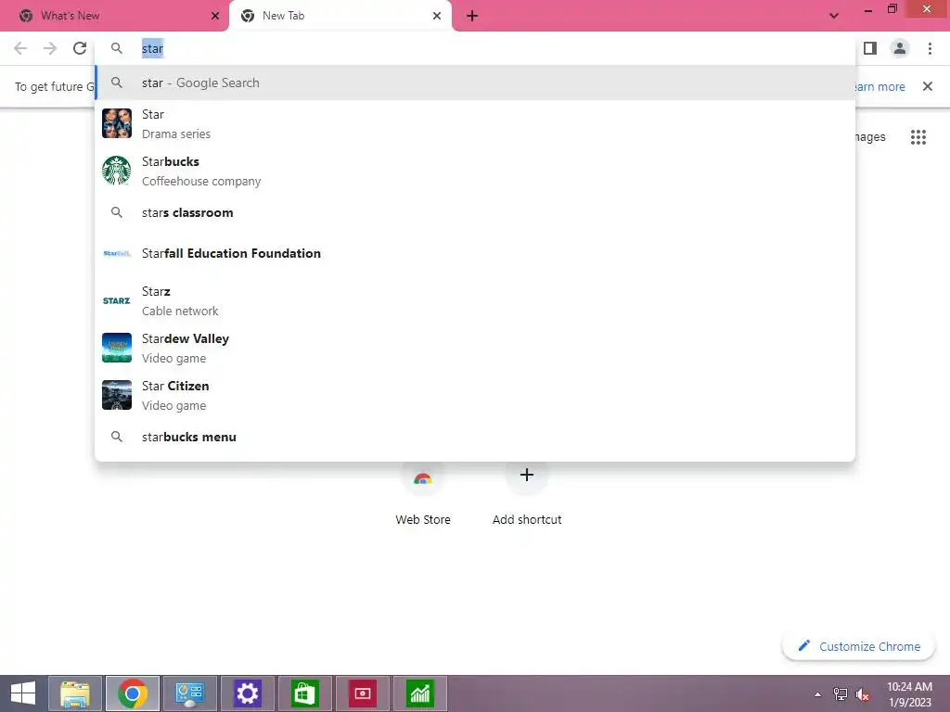The width and height of the screenshot is (950, 712).
Task: Show hidden system tray icons
Action: click(818, 694)
